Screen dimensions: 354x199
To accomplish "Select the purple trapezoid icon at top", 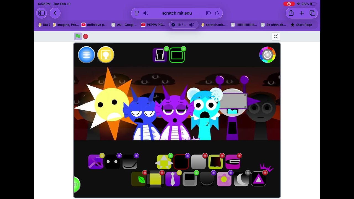I will [x=160, y=55].
